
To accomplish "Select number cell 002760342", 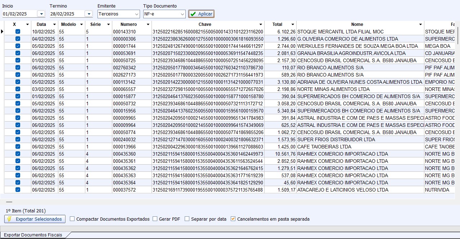I will click(x=132, y=68).
